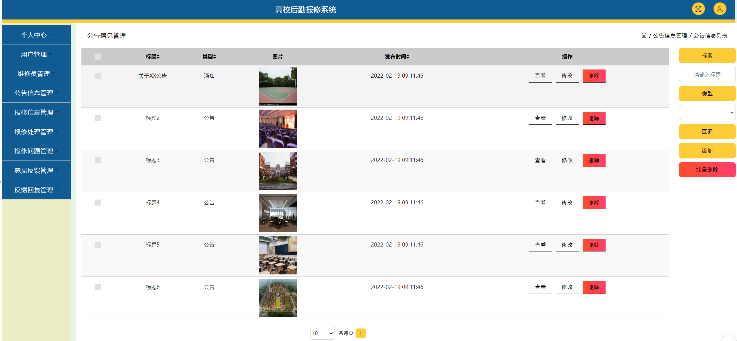This screenshot has width=737, height=341.
Task: Open the type selection dropdown on the right
Action: point(707,113)
